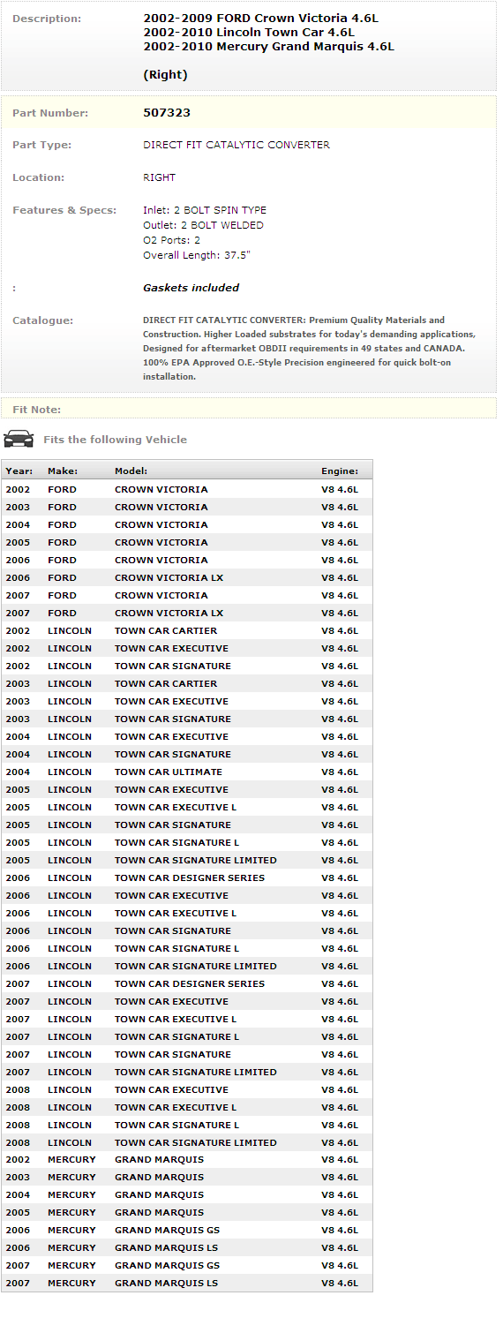Click the Engine column header
Image resolution: width=503 pixels, height=1318 pixels.
coord(340,471)
